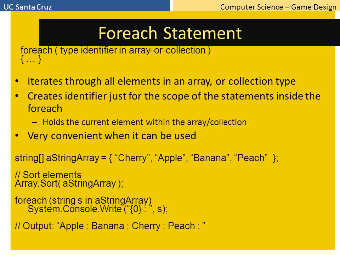Click the '// Sort elements' comment

(48, 175)
